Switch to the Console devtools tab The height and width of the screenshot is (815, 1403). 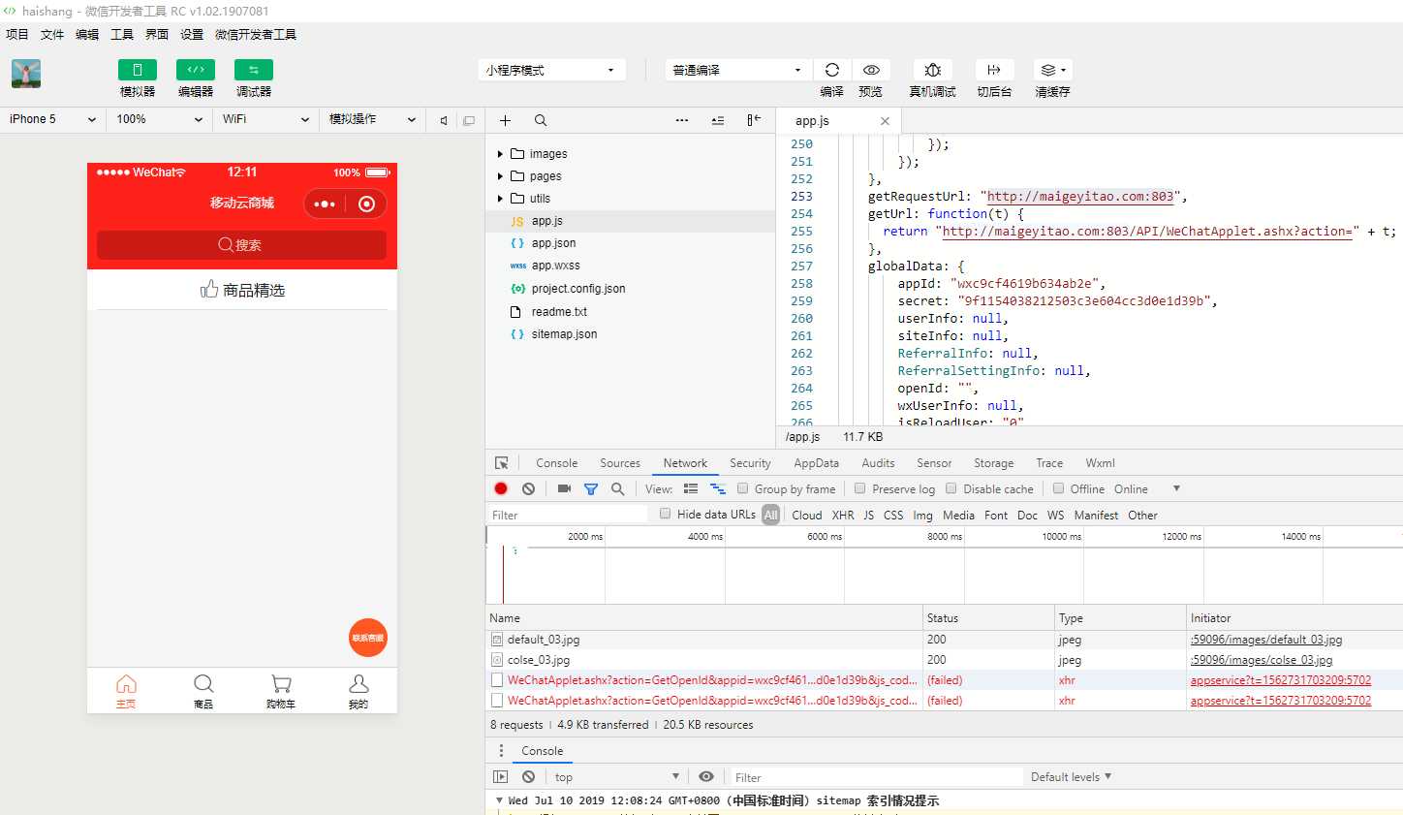coord(557,463)
